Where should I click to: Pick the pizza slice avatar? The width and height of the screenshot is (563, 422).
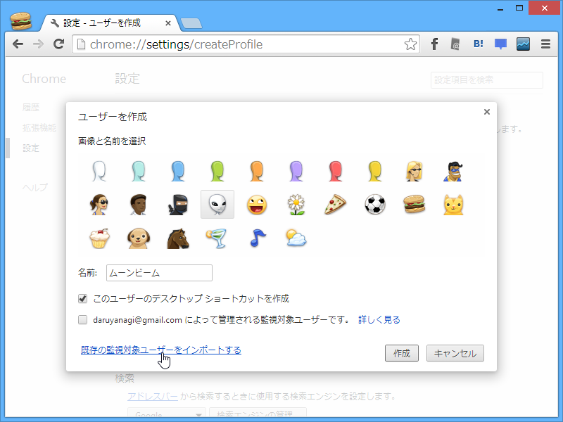point(336,205)
